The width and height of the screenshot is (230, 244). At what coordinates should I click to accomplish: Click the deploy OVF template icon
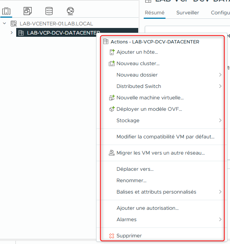(112, 109)
